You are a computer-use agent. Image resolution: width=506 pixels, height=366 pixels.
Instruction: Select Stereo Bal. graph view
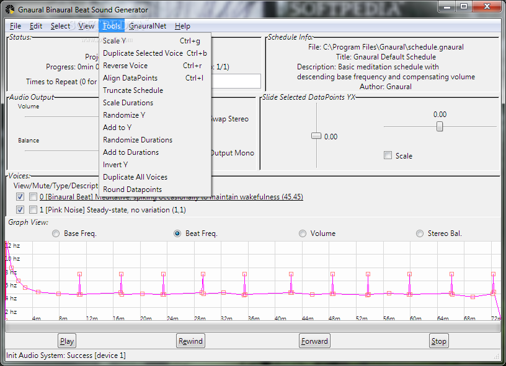click(x=420, y=233)
